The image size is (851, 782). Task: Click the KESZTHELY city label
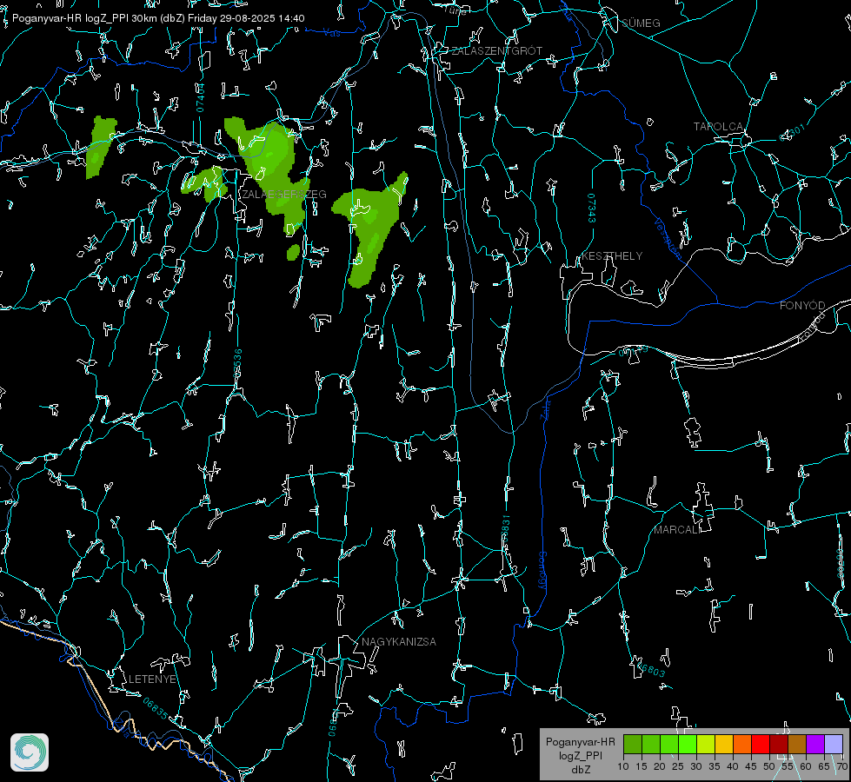coord(612,256)
